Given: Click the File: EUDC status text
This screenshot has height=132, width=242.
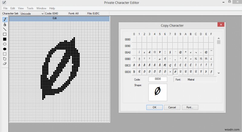Looking at the screenshot, I should click(x=93, y=13).
